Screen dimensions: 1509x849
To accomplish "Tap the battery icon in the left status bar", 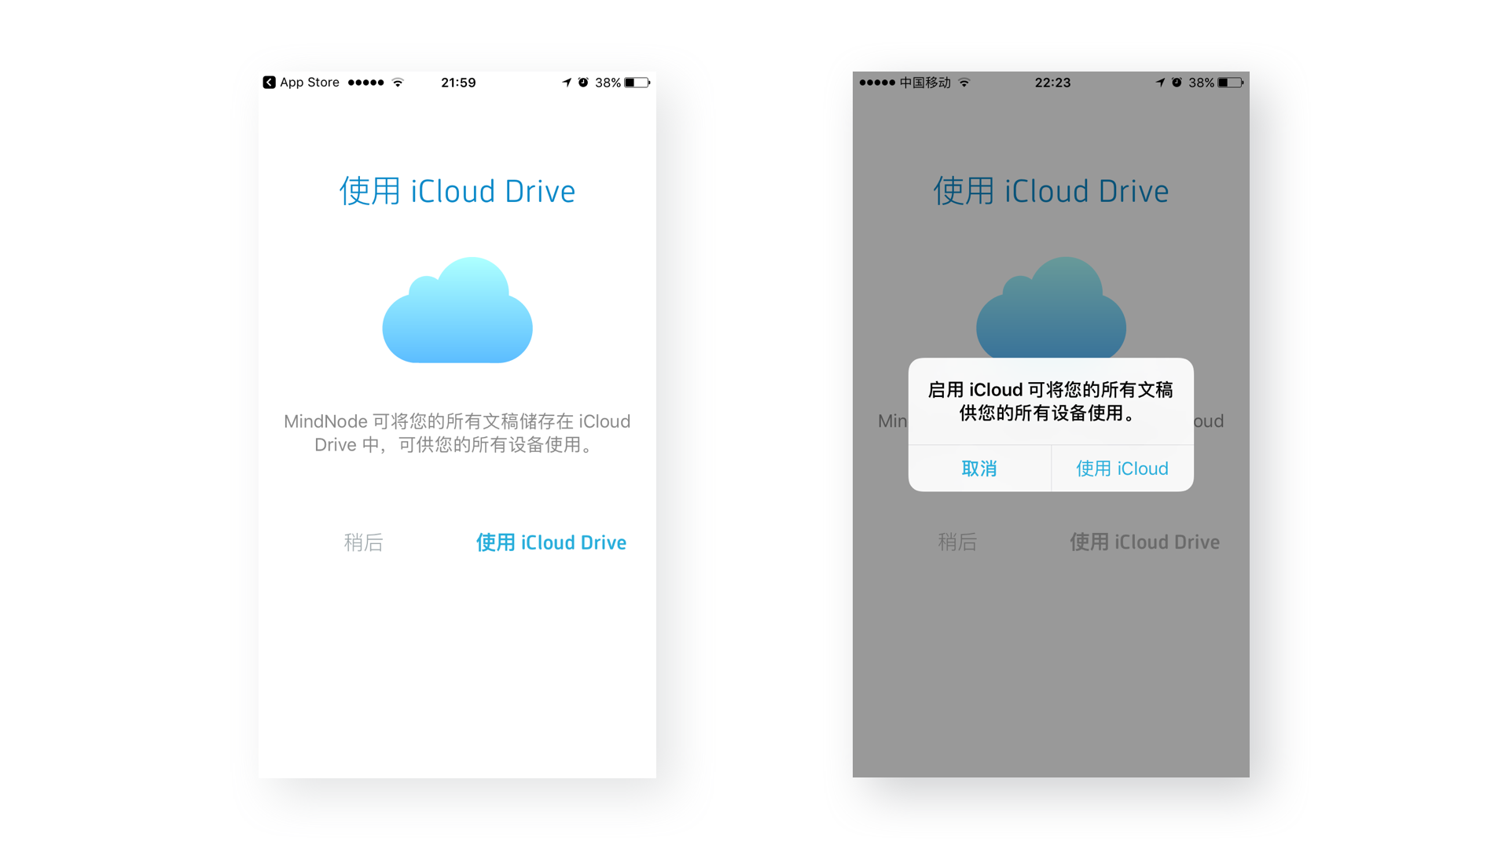I will pos(637,83).
